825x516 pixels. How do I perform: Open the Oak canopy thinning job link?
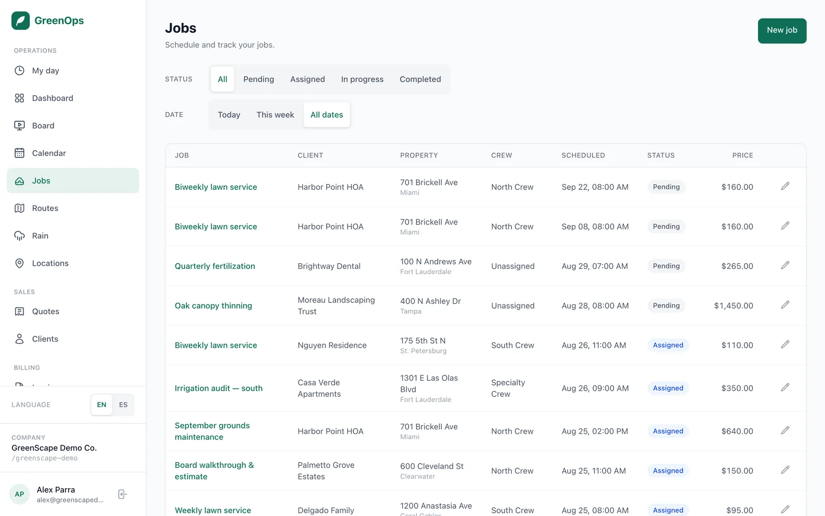(x=213, y=305)
